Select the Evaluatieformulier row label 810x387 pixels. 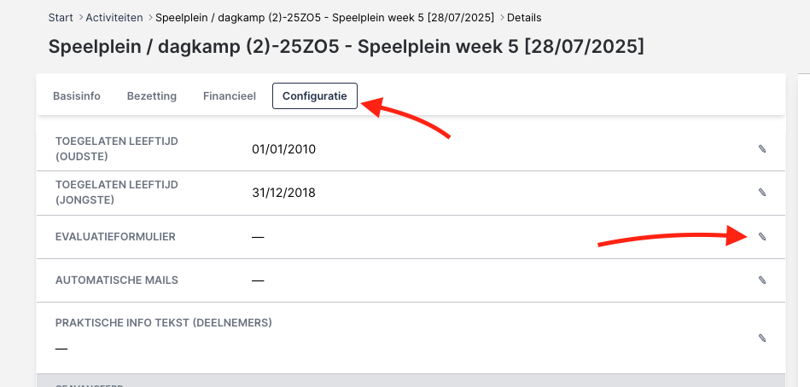pyautogui.click(x=115, y=237)
